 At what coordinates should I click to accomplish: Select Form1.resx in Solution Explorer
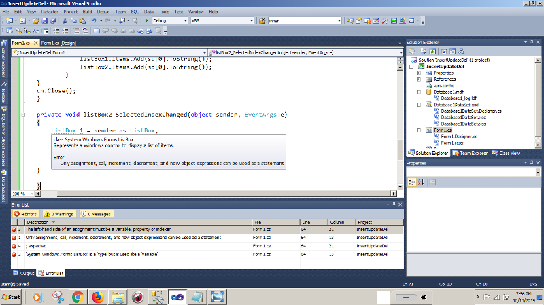coord(452,143)
